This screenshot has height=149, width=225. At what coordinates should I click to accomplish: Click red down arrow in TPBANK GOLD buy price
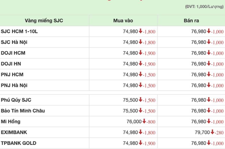tap(140, 143)
